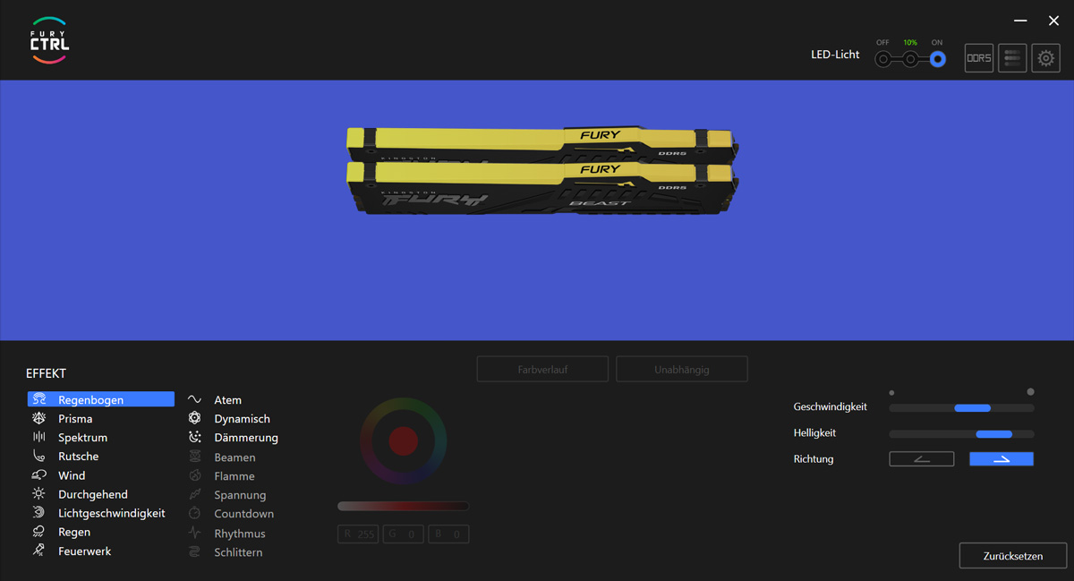Select the bottom RAM module image

click(542, 188)
